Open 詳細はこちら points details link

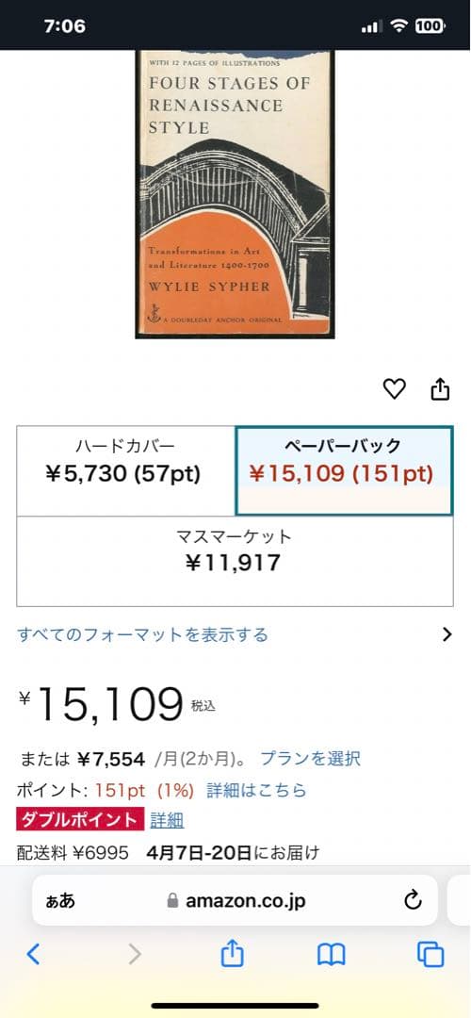point(256,790)
